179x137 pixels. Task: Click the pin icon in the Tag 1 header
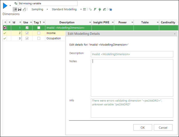[x=44, y=22]
